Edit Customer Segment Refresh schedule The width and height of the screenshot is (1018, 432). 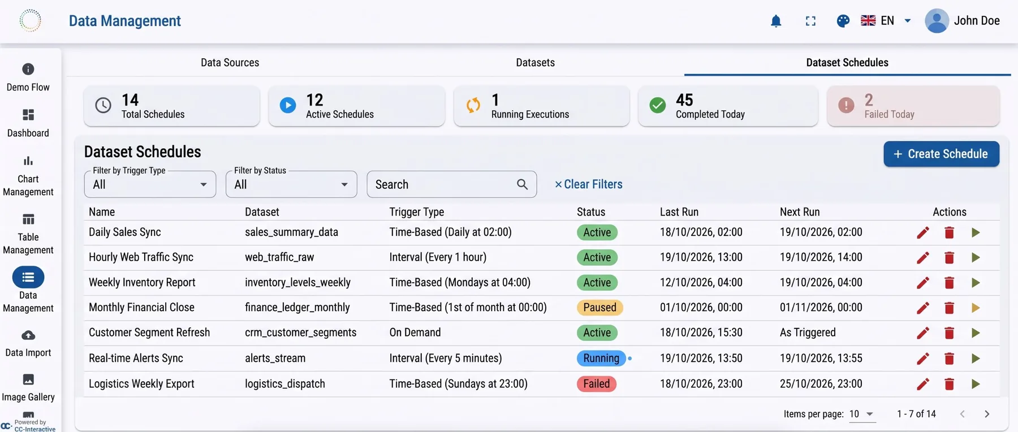[922, 333]
